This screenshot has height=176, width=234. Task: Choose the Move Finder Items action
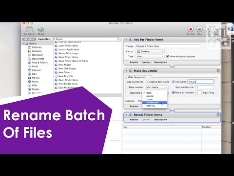point(68,57)
